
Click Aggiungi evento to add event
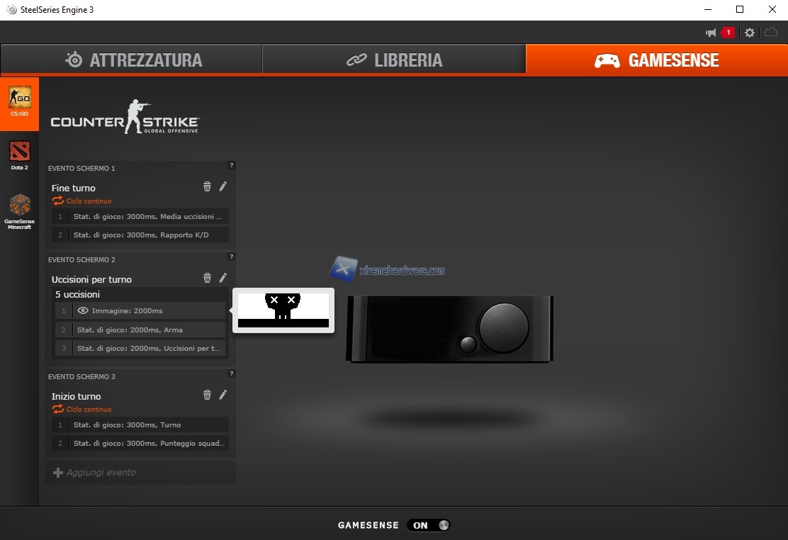click(94, 473)
